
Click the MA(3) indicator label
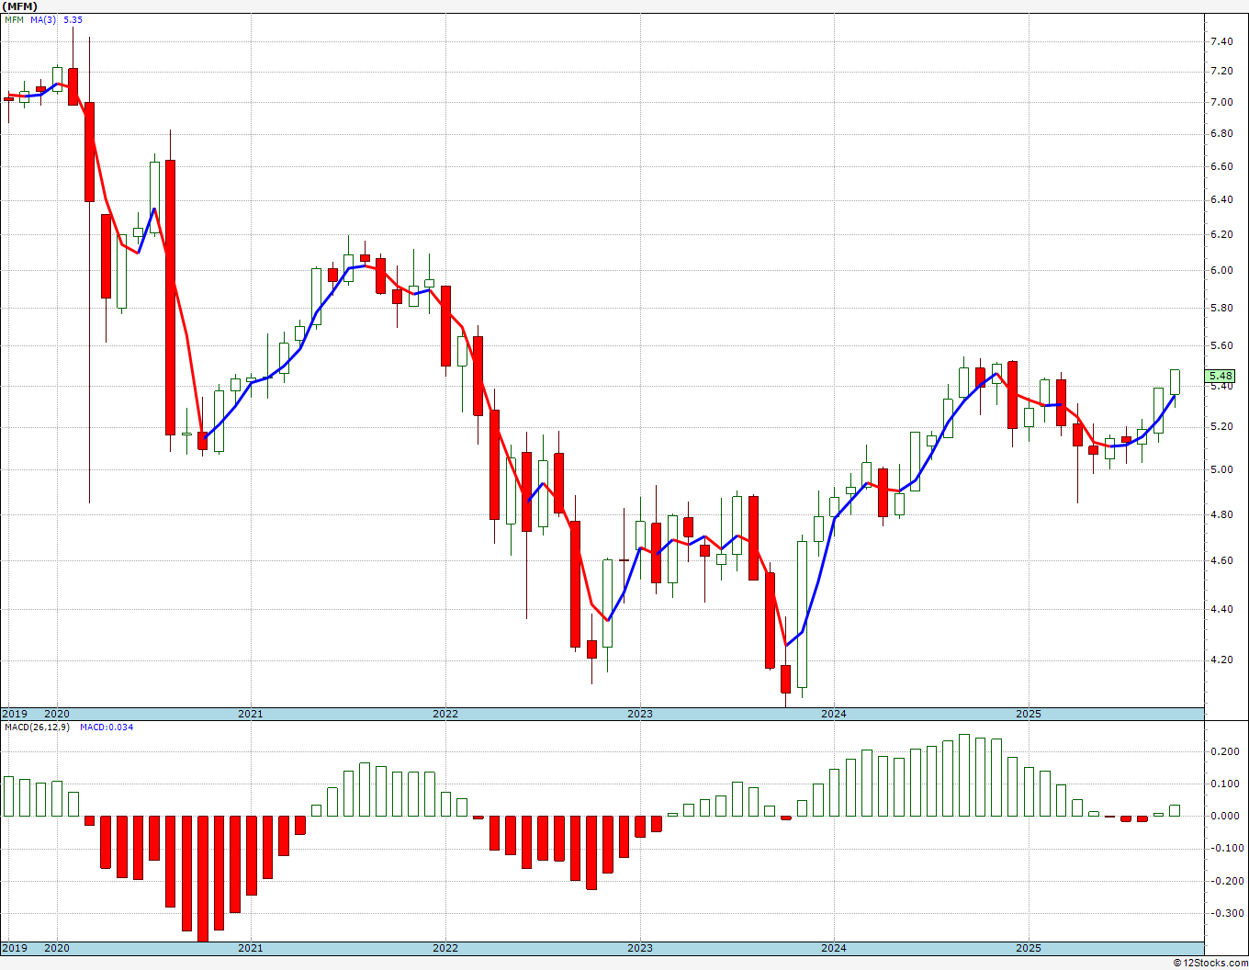(x=42, y=19)
